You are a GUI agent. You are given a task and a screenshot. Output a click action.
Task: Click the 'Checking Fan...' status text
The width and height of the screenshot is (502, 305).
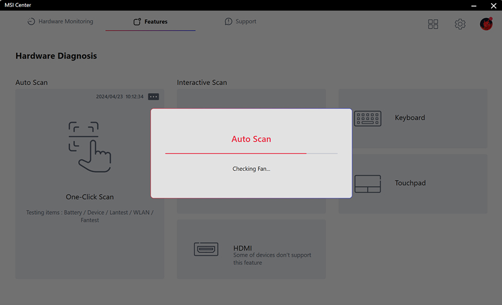252,169
